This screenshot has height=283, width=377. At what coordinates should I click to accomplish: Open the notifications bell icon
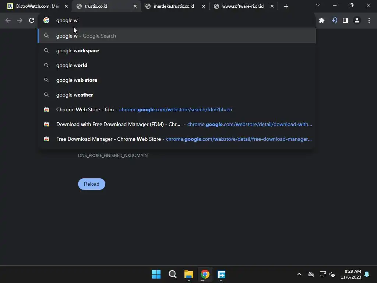pyautogui.click(x=367, y=274)
